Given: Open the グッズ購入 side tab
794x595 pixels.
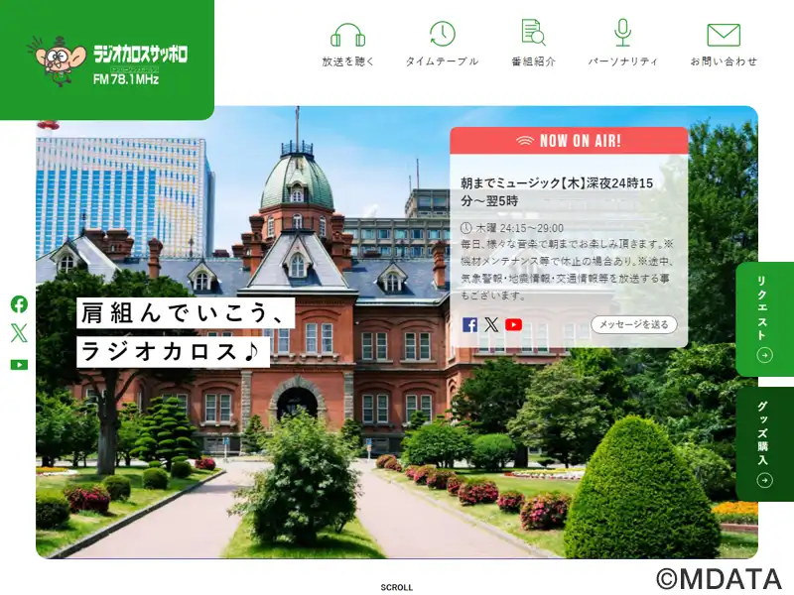Looking at the screenshot, I should [764, 444].
